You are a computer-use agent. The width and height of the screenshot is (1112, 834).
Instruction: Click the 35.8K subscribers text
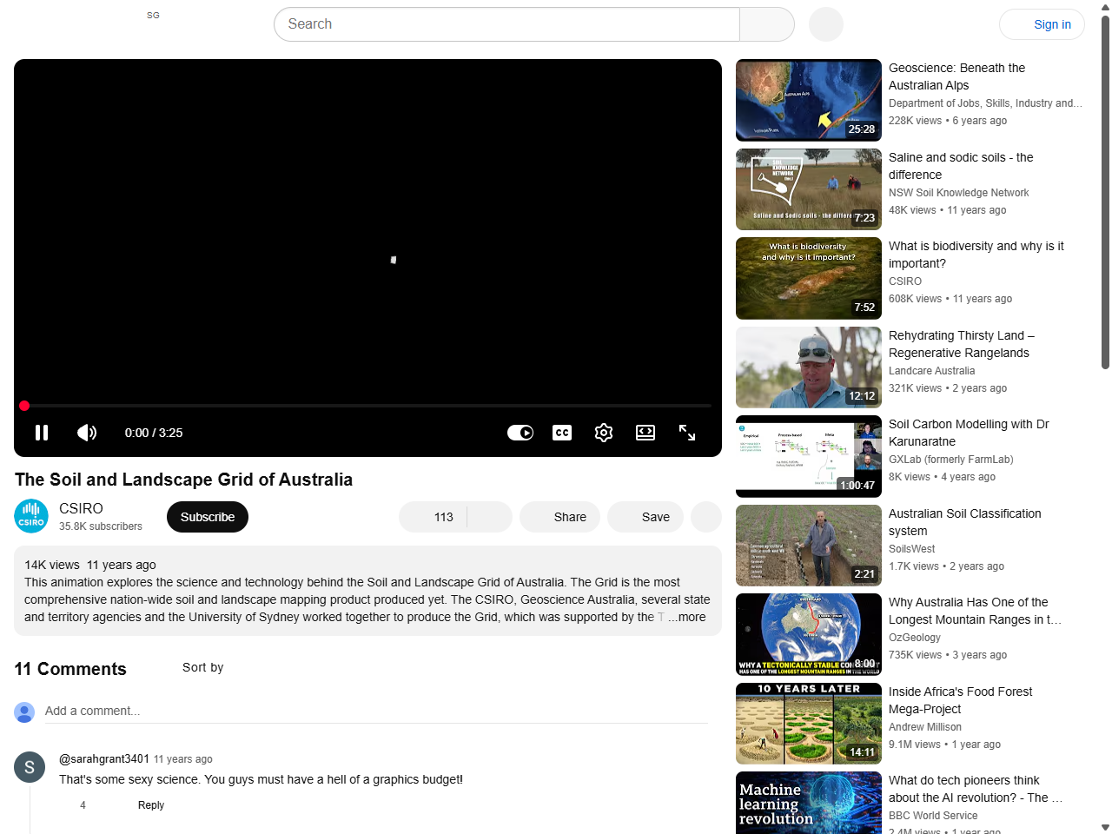(x=101, y=526)
